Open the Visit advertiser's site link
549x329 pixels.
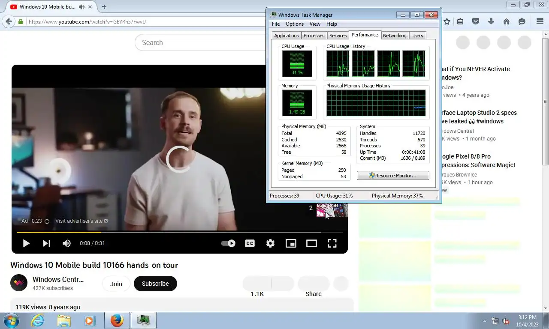[x=81, y=221]
